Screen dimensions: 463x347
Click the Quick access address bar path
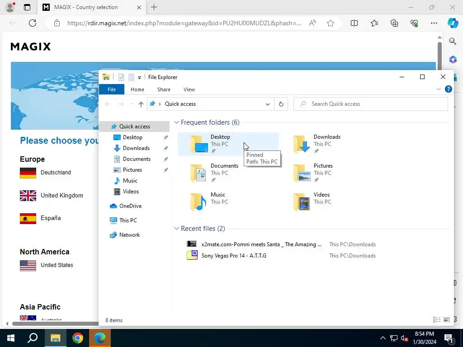(180, 104)
